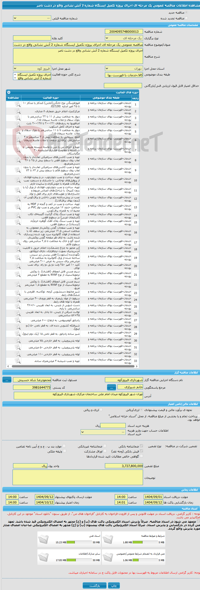Click the شرایط و ضوابط مناقصه size bar

click(145, 542)
